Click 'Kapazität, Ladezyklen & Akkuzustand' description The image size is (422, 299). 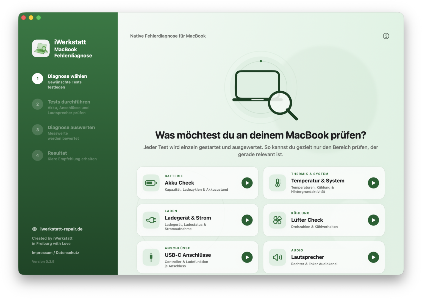point(196,190)
